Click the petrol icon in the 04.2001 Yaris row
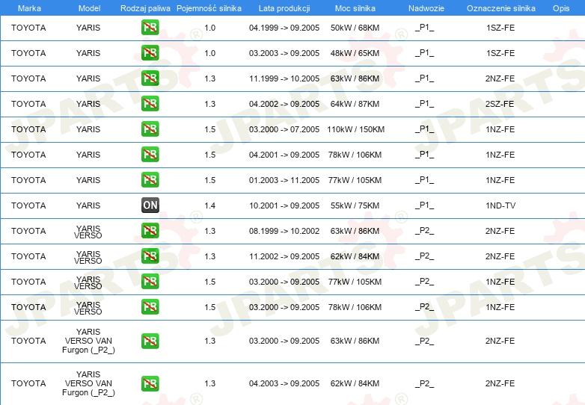 coord(150,154)
